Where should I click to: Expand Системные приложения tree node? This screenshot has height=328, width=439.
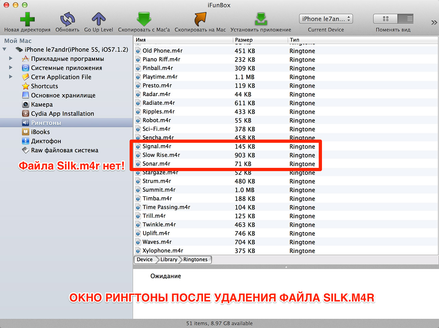[x=11, y=68]
